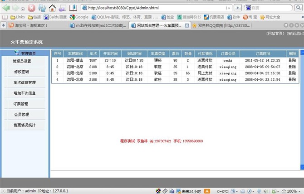Open the 车次信息管理 menu item
This screenshot has width=304, height=194.
pos(25,82)
